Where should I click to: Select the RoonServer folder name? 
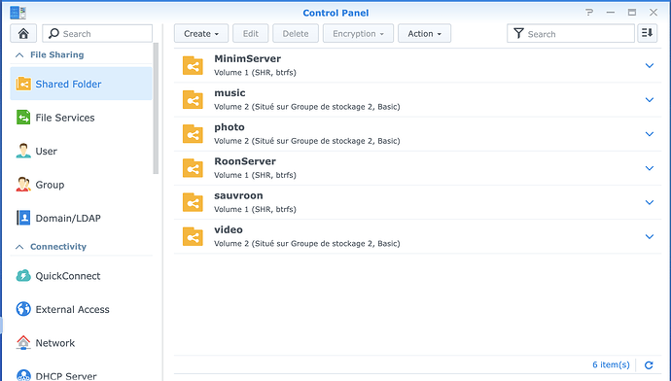245,161
